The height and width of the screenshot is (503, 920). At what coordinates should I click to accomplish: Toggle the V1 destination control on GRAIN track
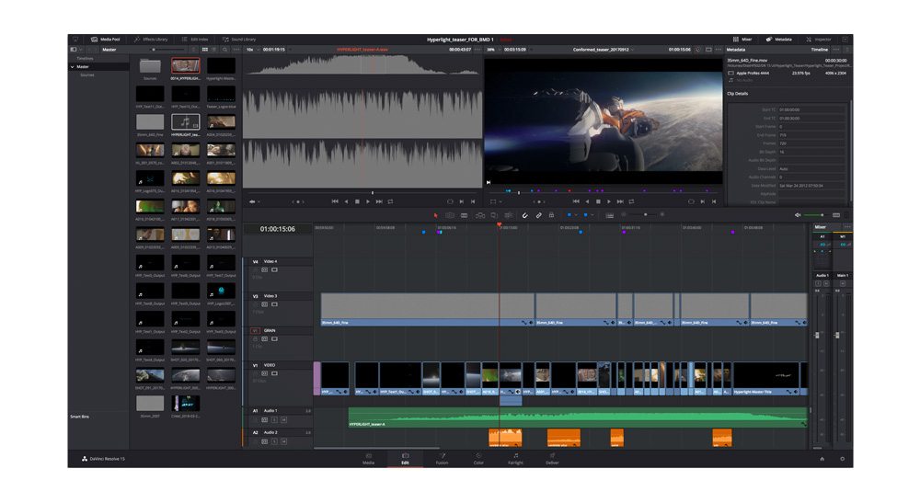pos(256,330)
